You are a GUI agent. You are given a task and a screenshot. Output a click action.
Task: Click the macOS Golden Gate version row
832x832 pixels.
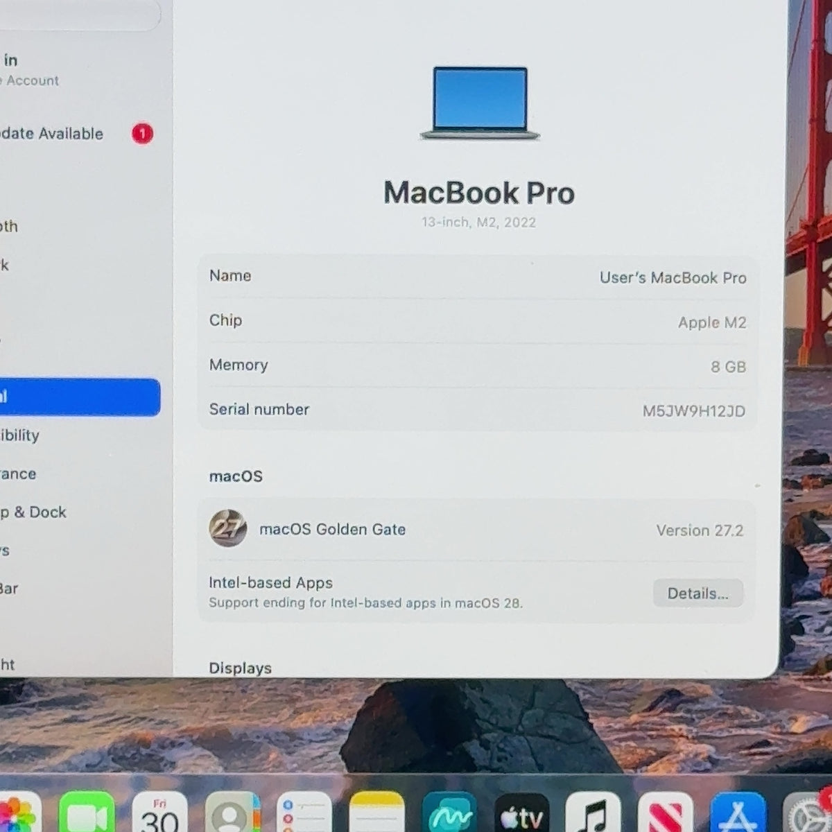476,530
